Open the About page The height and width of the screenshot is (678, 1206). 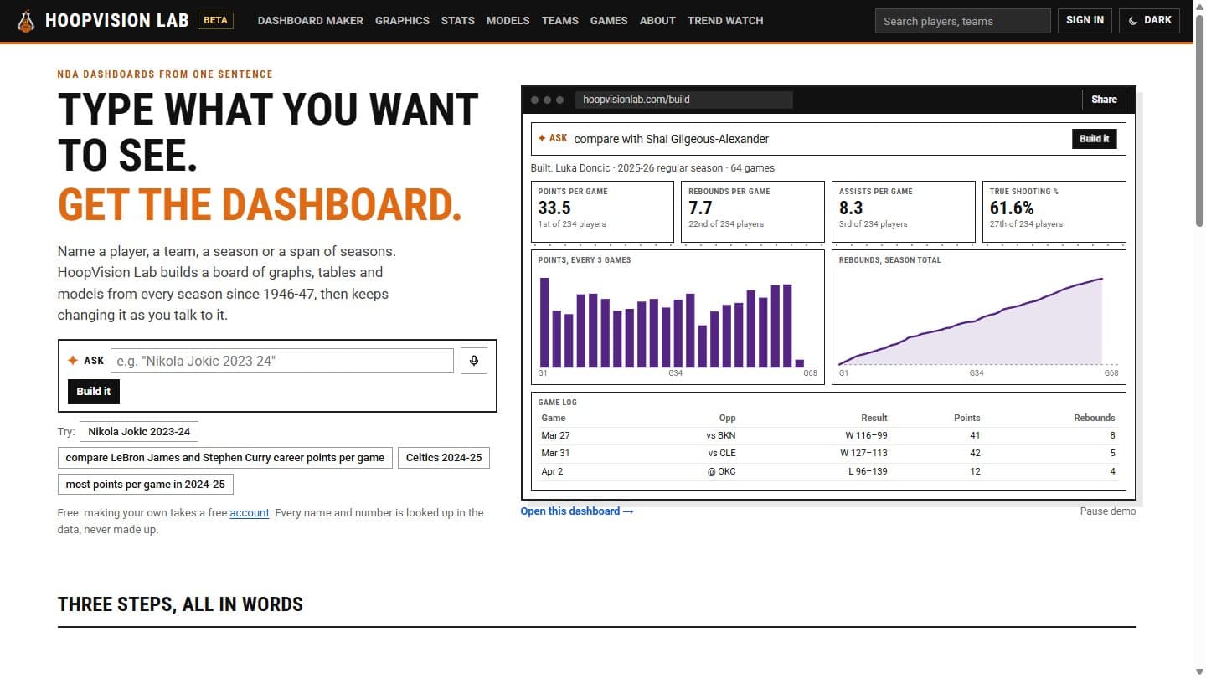657,21
